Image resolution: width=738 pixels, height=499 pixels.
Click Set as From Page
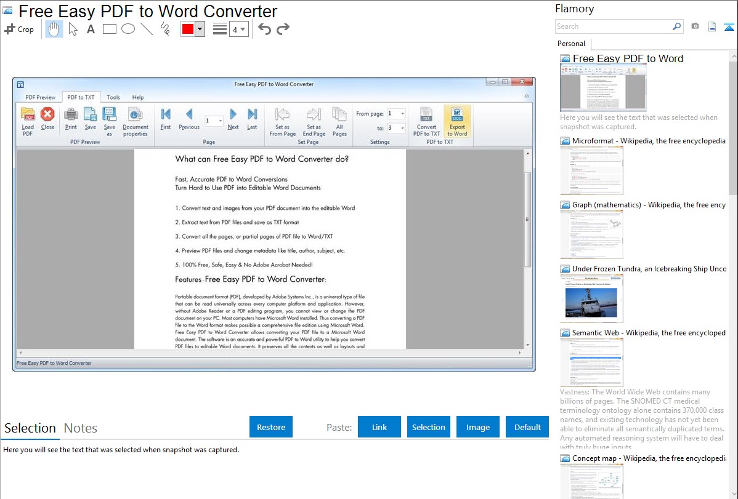[x=282, y=121]
